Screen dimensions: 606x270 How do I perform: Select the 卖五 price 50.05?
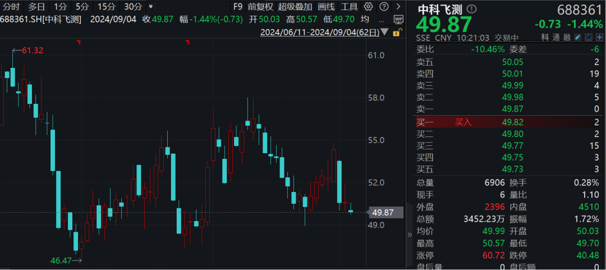(x=512, y=62)
